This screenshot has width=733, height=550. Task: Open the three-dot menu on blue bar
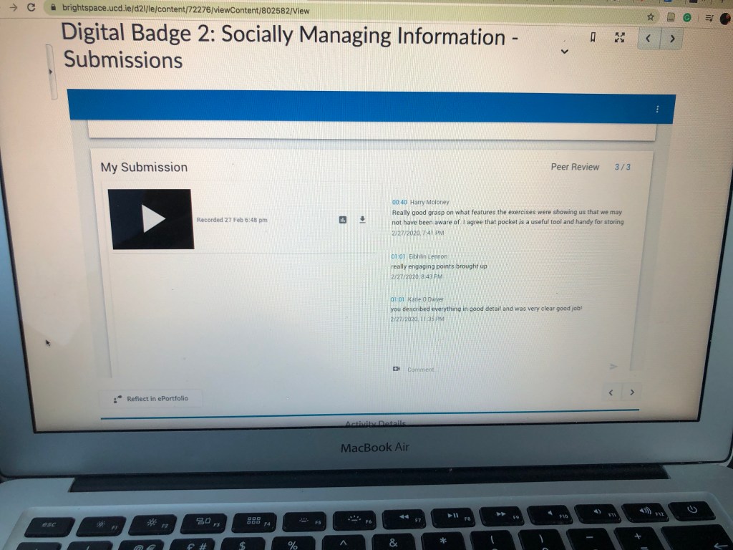pos(657,109)
